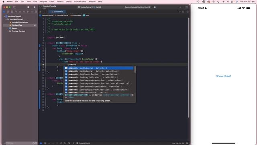The width and height of the screenshot is (257, 145).
Task: Select YoutubeTutorialApp file in navigator
Action: [20, 23]
